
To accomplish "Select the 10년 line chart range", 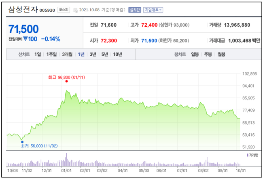I will [x=117, y=54].
